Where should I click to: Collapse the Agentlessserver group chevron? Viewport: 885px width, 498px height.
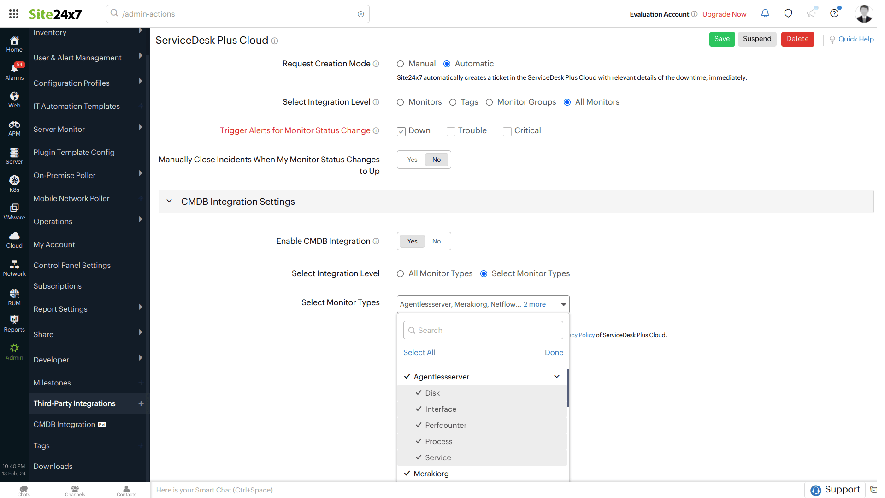click(557, 377)
